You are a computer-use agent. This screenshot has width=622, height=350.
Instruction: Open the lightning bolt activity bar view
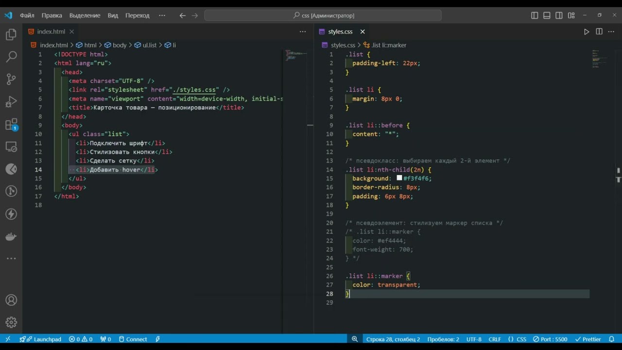pyautogui.click(x=11, y=214)
